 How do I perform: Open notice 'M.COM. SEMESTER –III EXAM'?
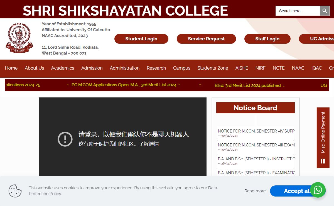[256, 145]
